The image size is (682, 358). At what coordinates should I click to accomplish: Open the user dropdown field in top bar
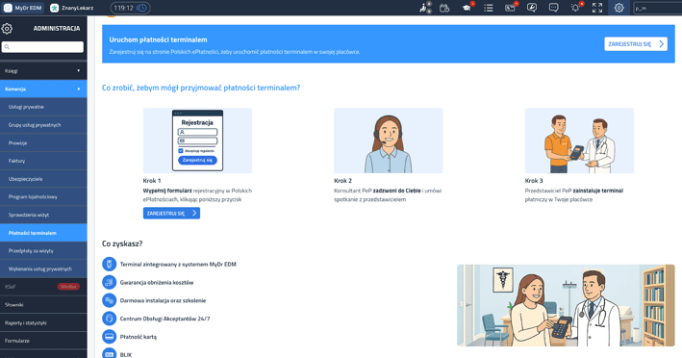[x=658, y=8]
